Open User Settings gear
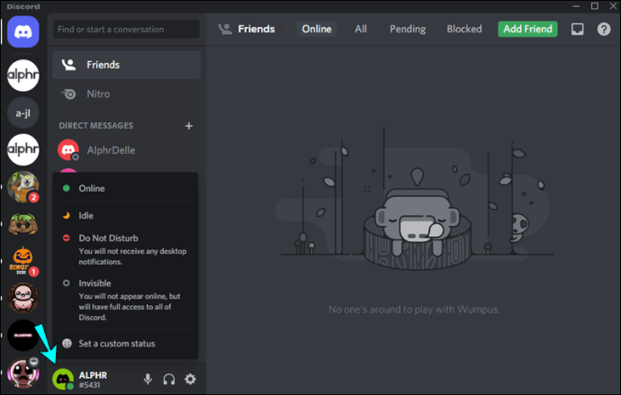This screenshot has width=621, height=395. pos(191,379)
